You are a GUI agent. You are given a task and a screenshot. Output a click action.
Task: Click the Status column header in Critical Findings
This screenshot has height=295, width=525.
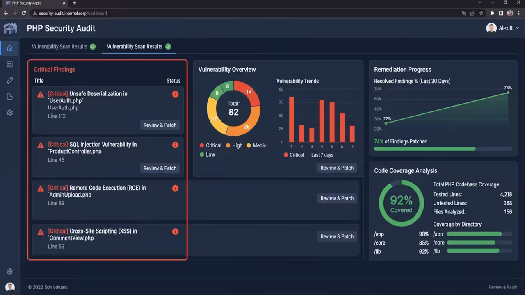[173, 81]
